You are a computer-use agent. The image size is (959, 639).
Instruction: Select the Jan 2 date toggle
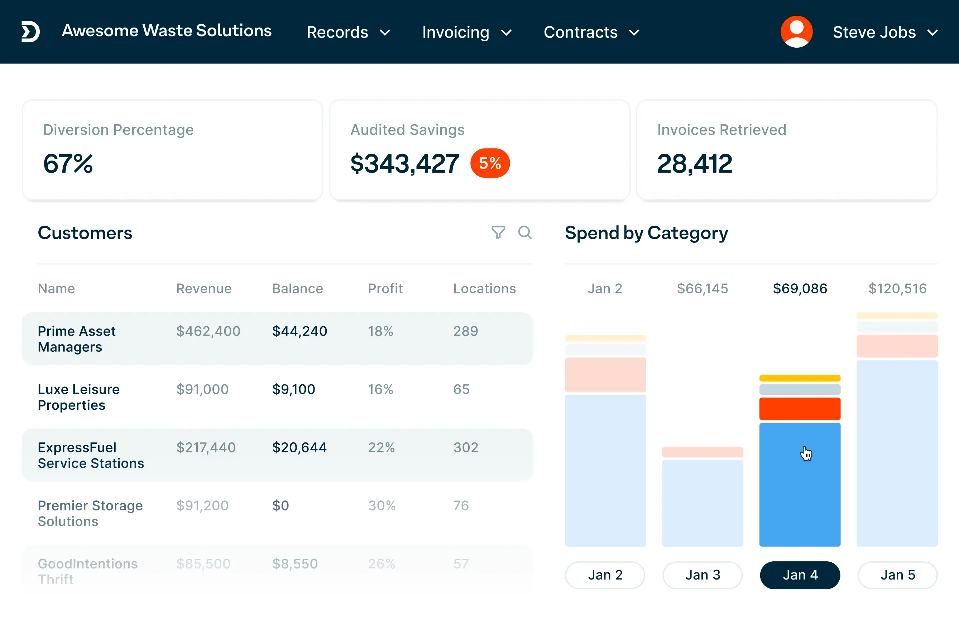605,575
